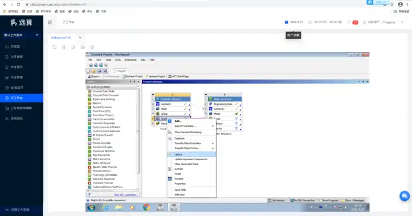Open the ACT Start Page
The image size is (412, 216).
click(x=179, y=76)
